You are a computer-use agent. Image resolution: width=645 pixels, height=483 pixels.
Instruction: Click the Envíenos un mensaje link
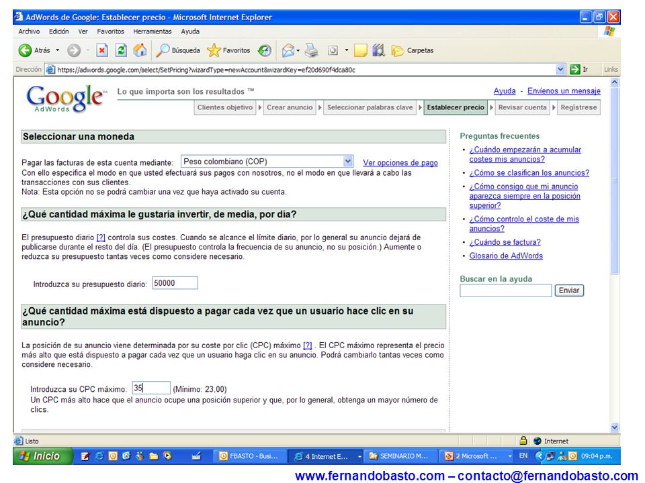click(x=564, y=91)
